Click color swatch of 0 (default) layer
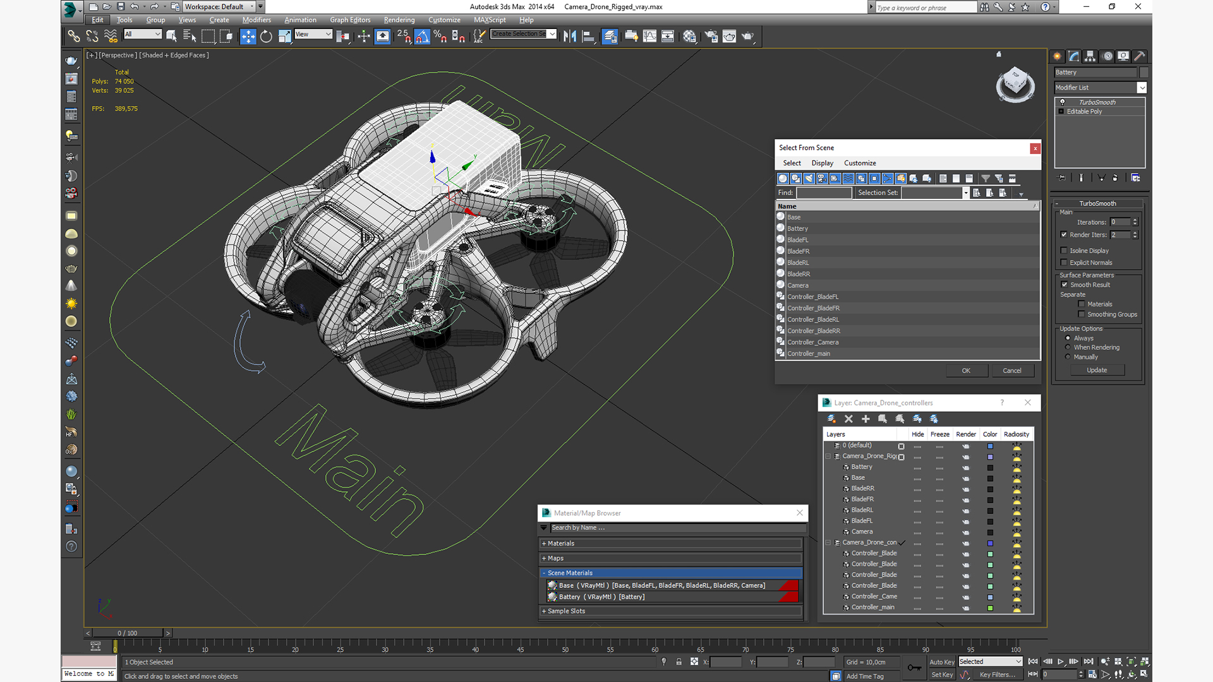 point(990,446)
